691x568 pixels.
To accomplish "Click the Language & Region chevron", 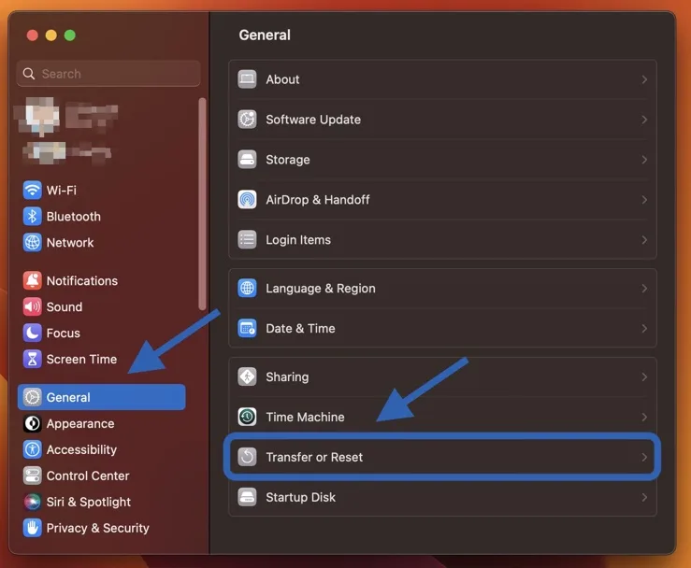I will [x=644, y=289].
